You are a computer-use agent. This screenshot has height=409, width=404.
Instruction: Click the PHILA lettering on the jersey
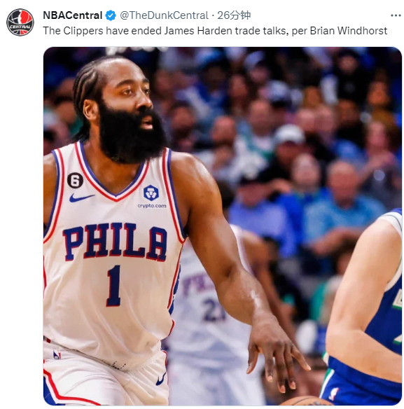pyautogui.click(x=115, y=242)
